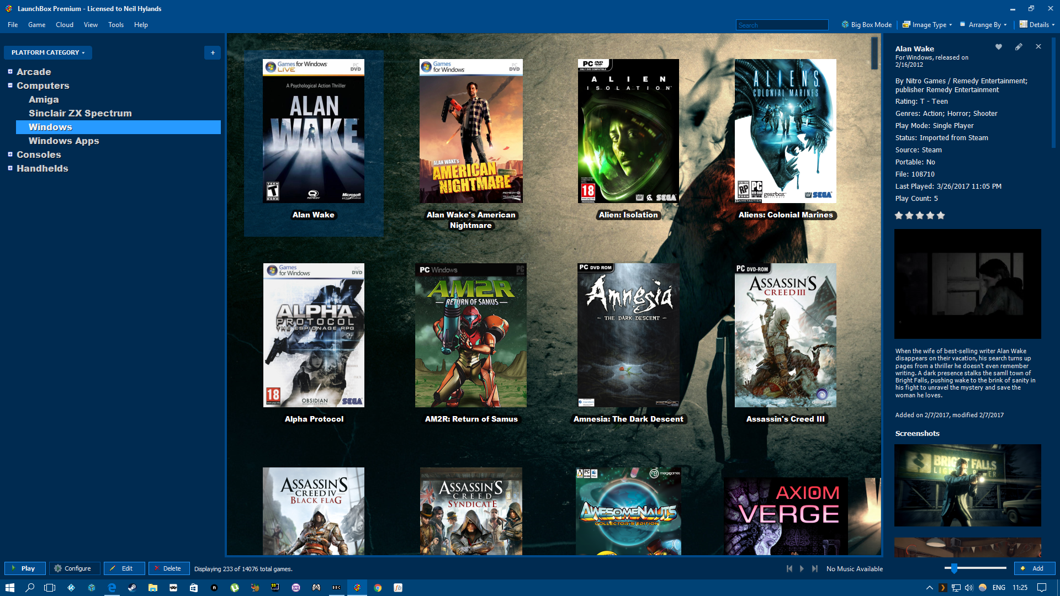Click the Configure button
Image resolution: width=1060 pixels, height=596 pixels.
pos(75,568)
